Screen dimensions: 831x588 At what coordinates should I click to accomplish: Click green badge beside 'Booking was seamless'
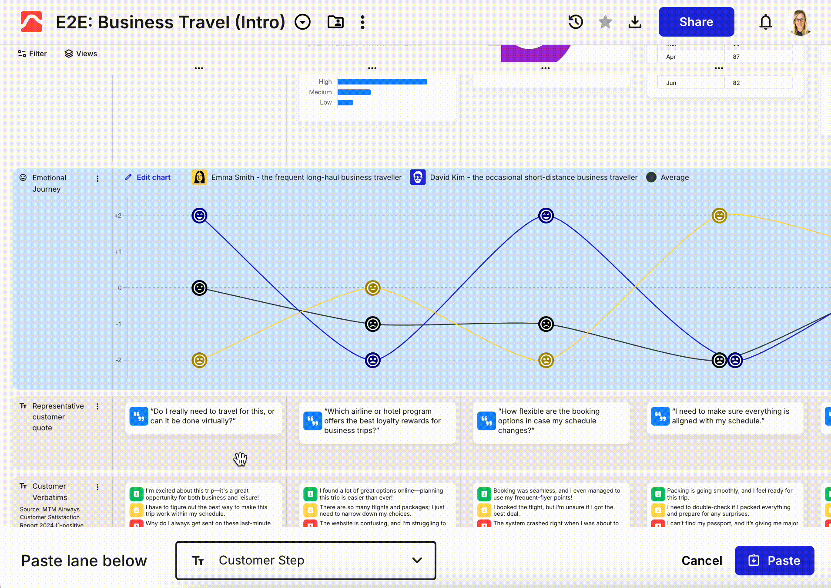click(x=484, y=494)
